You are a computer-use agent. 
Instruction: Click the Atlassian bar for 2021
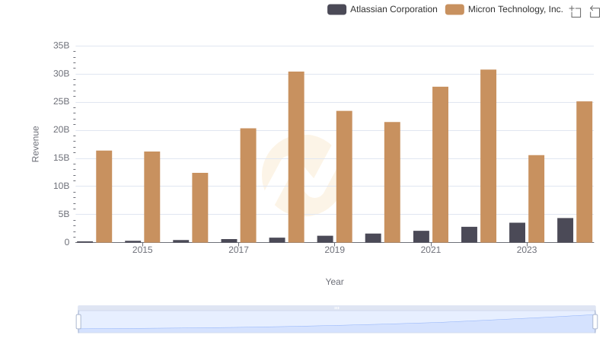point(422,237)
